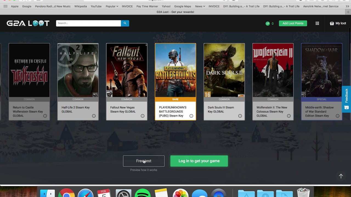Open the Feedback side tab
Screen dimensions: 351x197
point(347,99)
